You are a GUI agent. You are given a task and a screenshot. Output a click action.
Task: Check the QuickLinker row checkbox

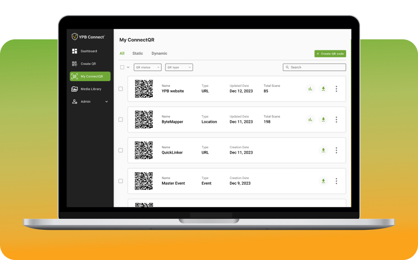120,150
